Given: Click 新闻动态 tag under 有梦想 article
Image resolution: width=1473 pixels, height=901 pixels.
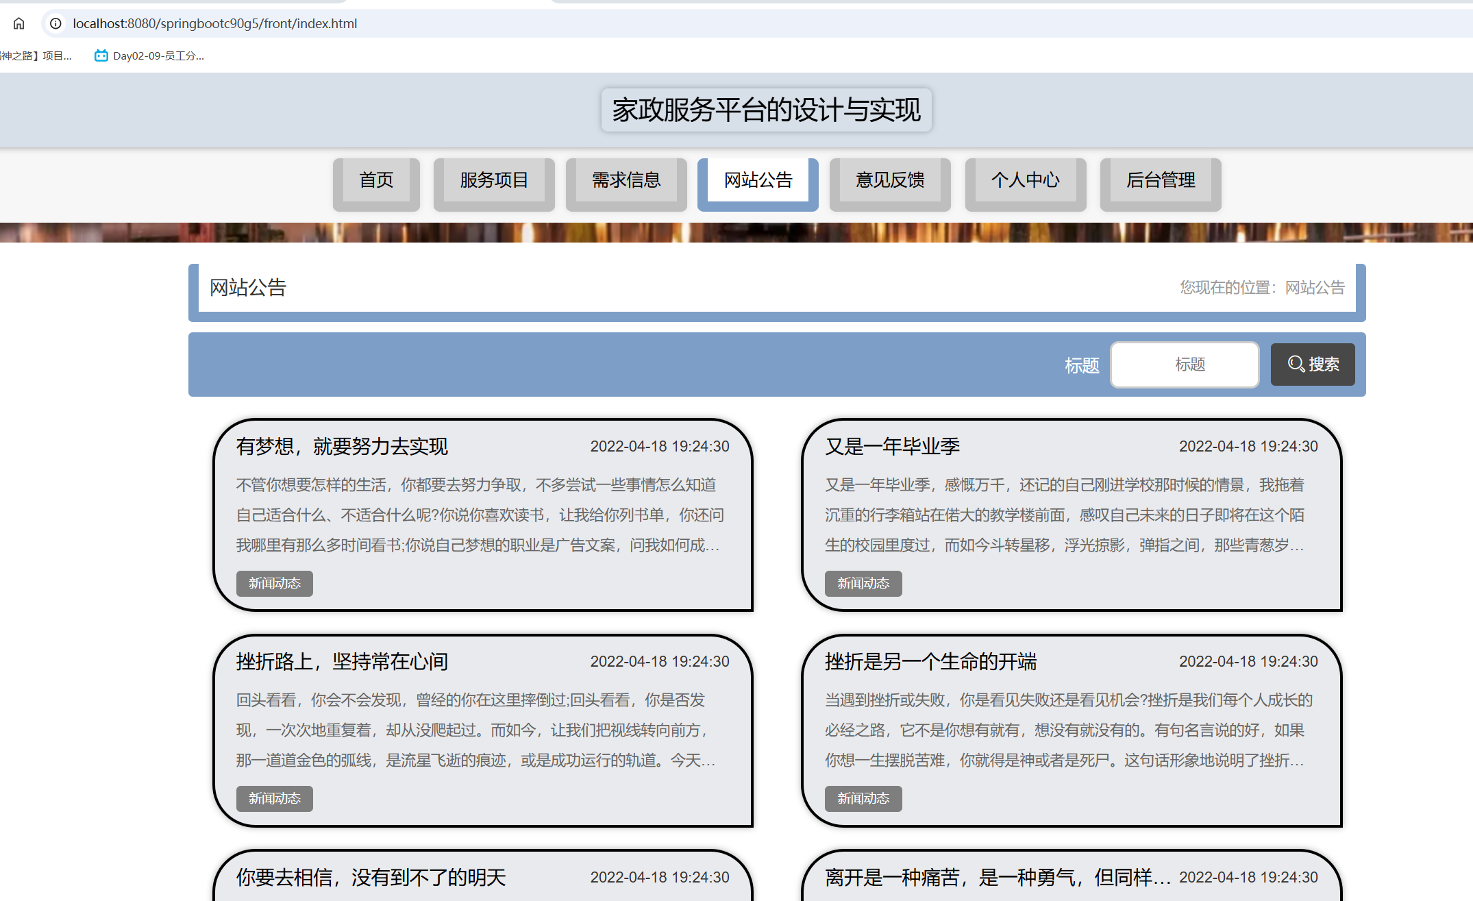Looking at the screenshot, I should (x=275, y=584).
